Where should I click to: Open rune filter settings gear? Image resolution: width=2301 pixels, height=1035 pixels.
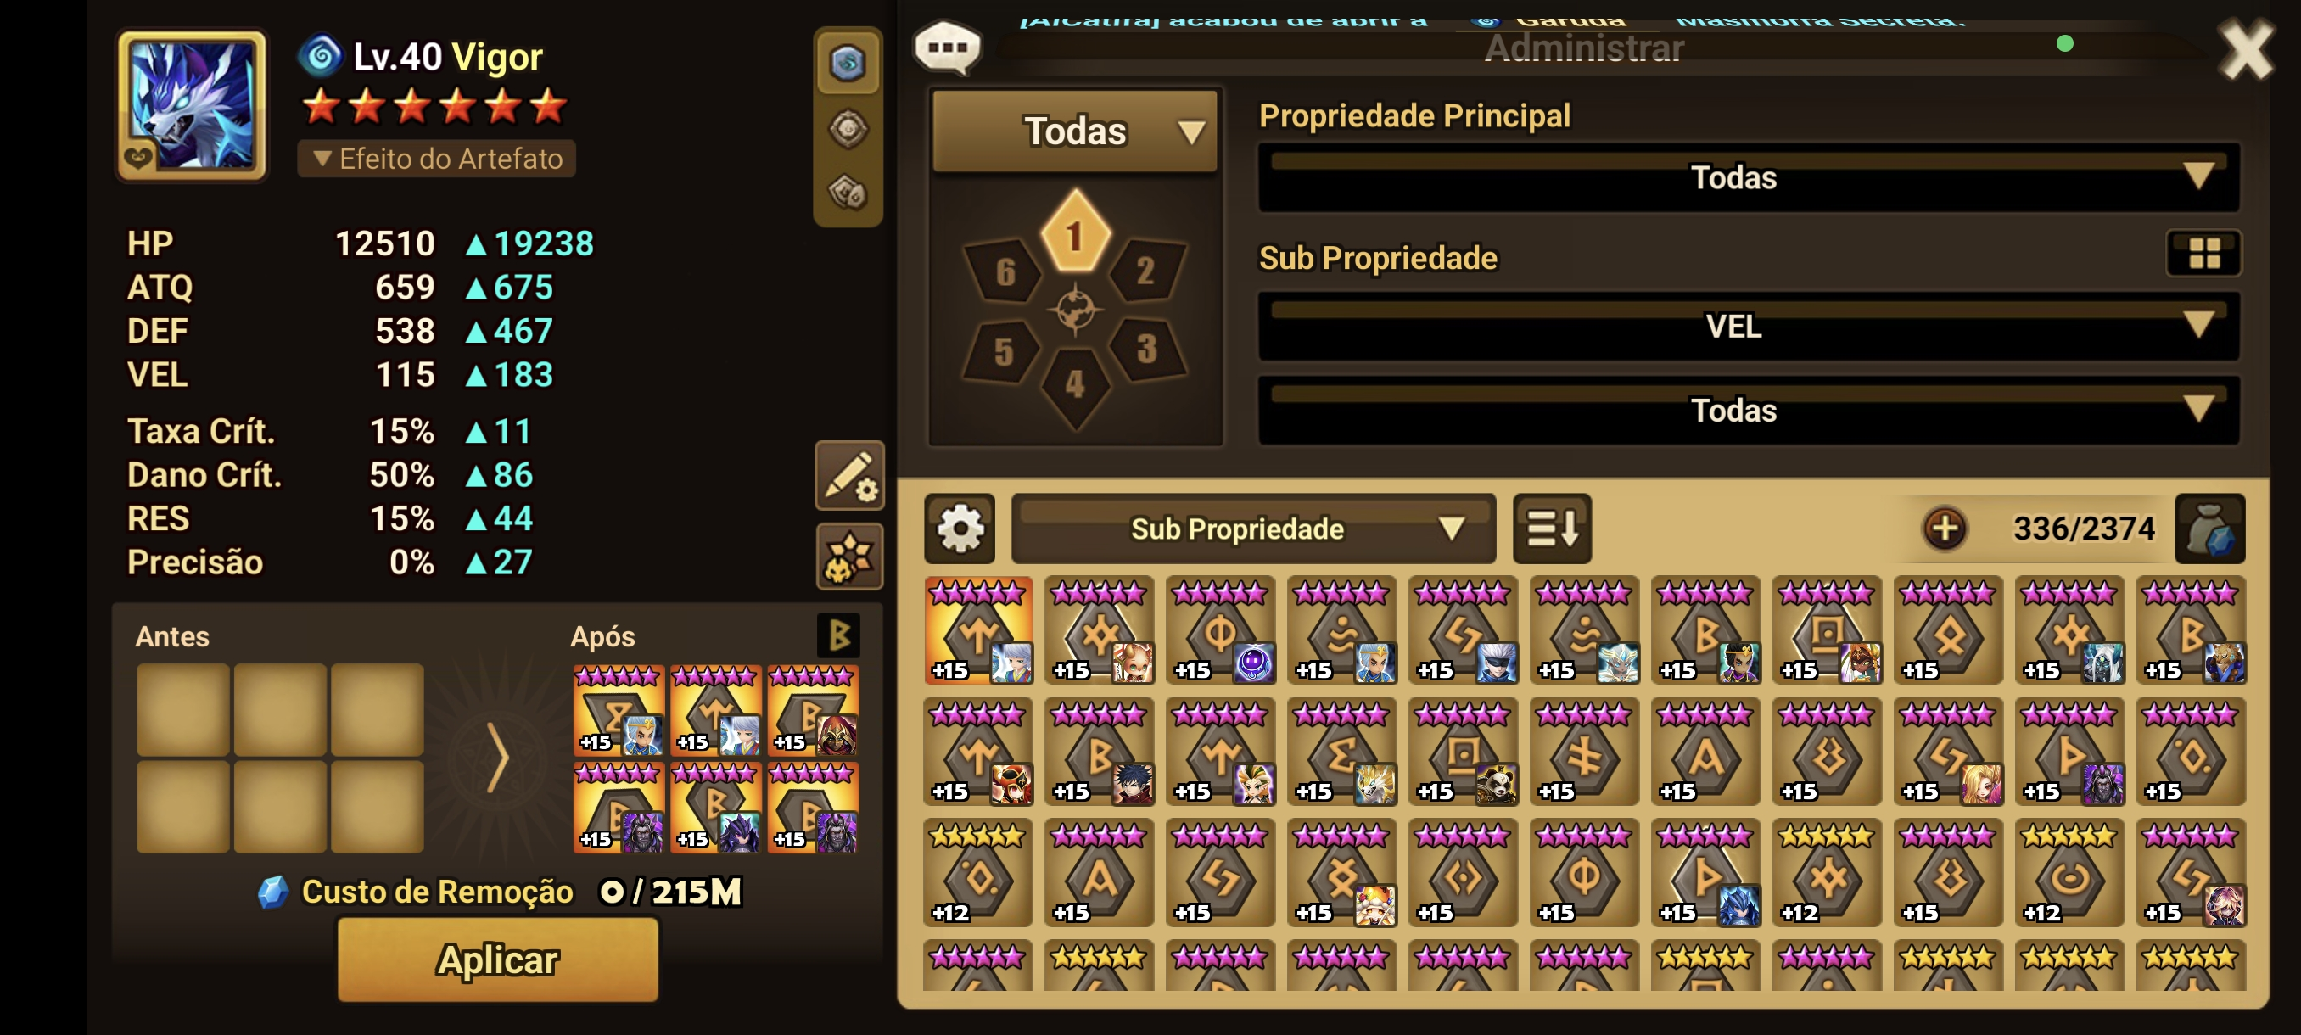(x=960, y=529)
